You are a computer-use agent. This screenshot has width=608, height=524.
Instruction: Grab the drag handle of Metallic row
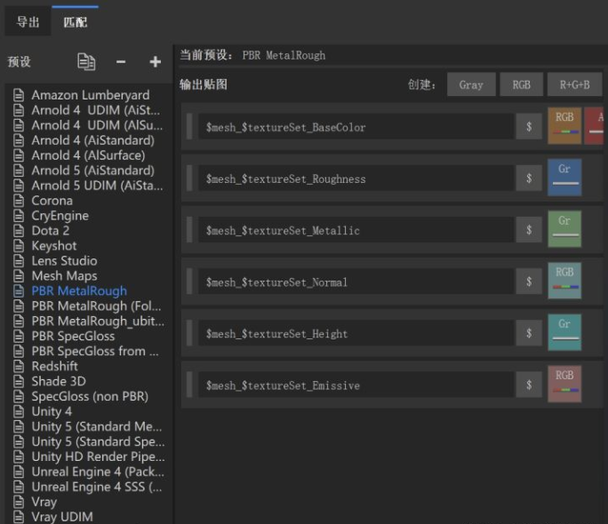point(189,230)
